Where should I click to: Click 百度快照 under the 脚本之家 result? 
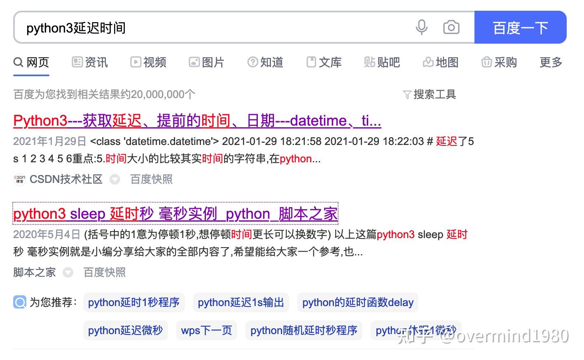104,272
